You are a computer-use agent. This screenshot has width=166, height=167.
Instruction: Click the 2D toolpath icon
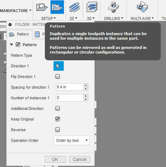pyautogui.click(x=74, y=7)
